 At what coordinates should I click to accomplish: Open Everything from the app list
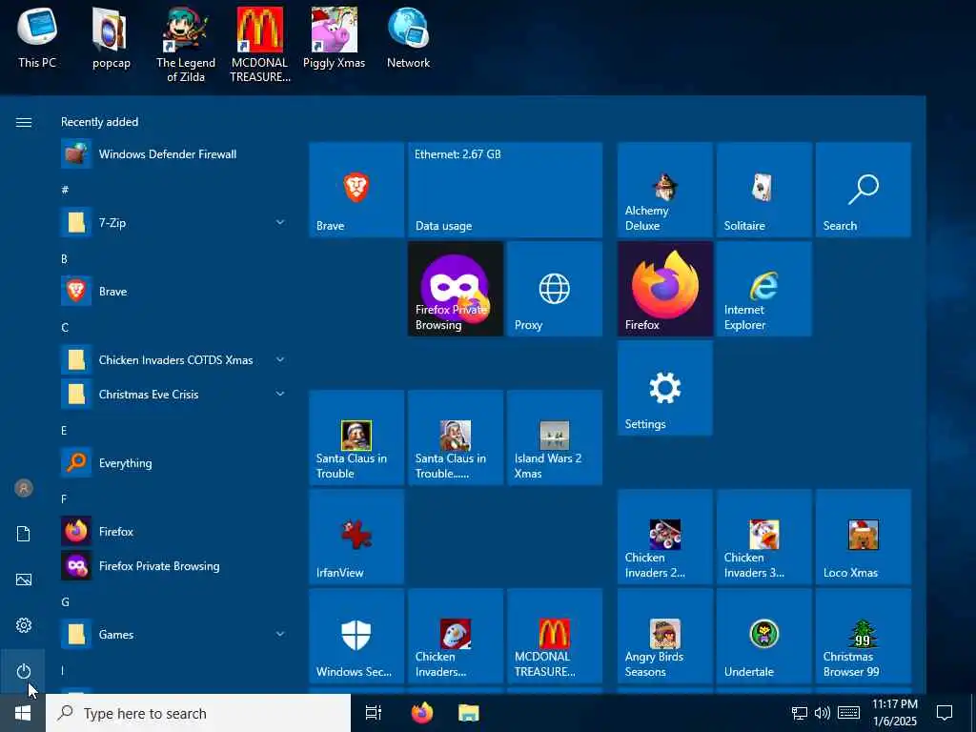[x=174, y=462]
